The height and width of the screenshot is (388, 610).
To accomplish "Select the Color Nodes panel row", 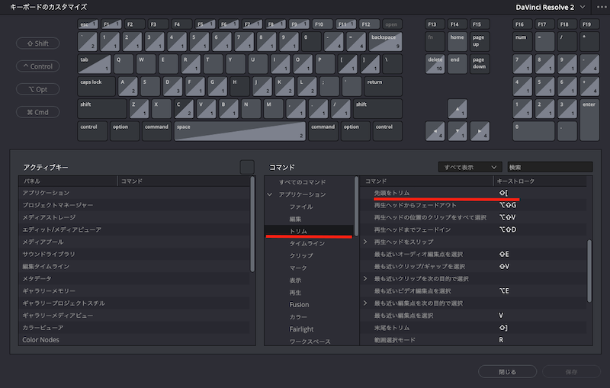I will [134, 340].
